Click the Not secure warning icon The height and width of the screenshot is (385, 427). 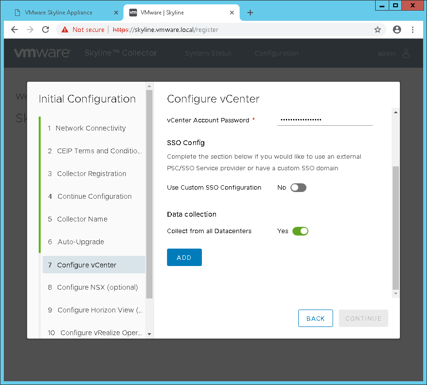tap(65, 30)
